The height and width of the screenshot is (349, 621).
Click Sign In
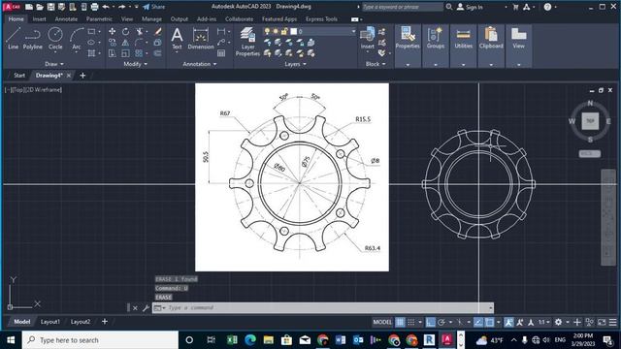pos(471,7)
